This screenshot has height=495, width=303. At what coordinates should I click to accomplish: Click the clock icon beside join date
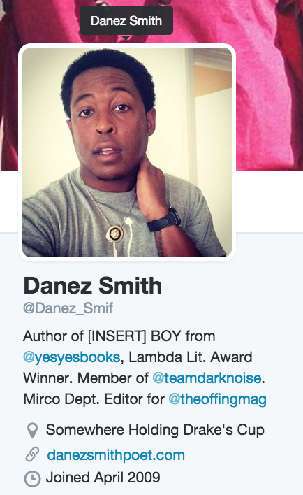pos(32,479)
